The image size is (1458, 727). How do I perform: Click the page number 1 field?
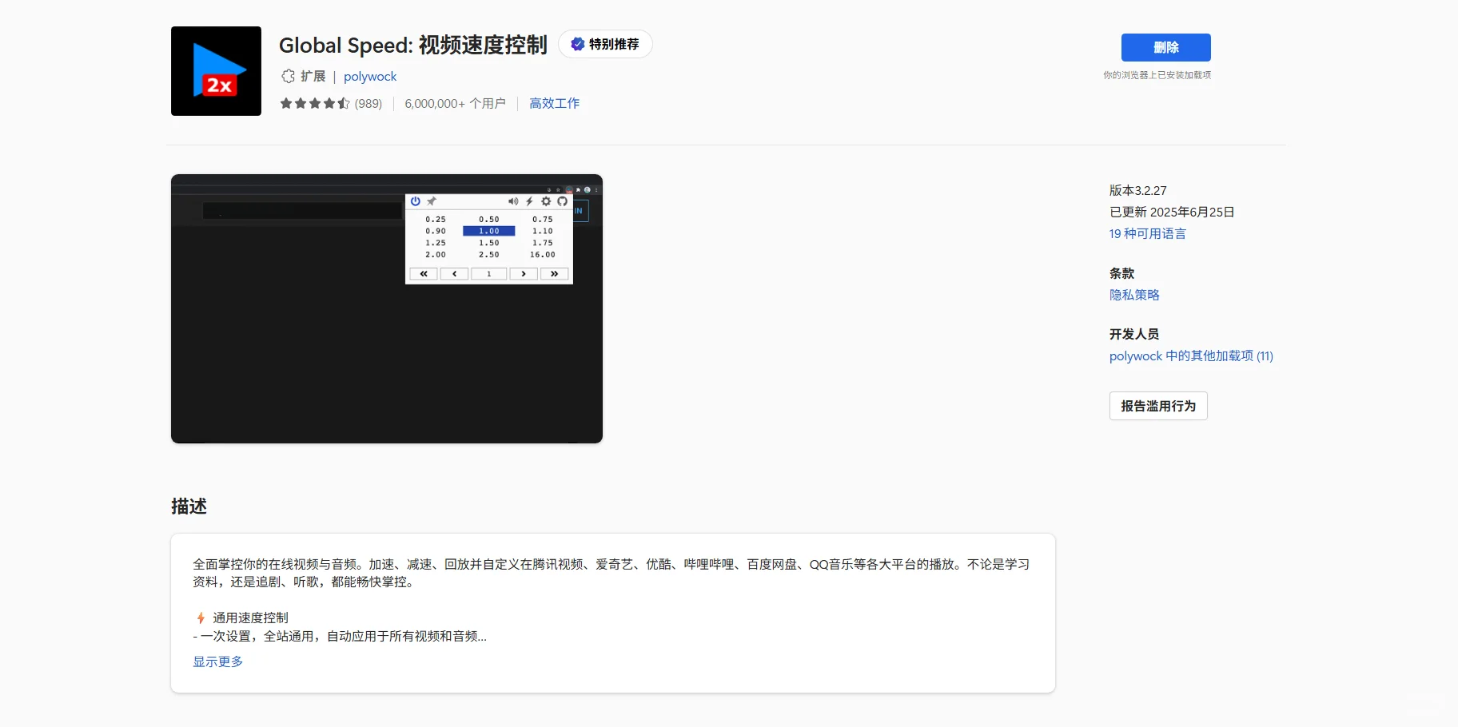click(488, 273)
